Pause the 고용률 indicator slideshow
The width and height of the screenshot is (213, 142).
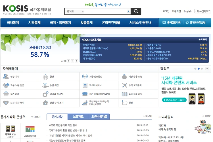click(72, 61)
